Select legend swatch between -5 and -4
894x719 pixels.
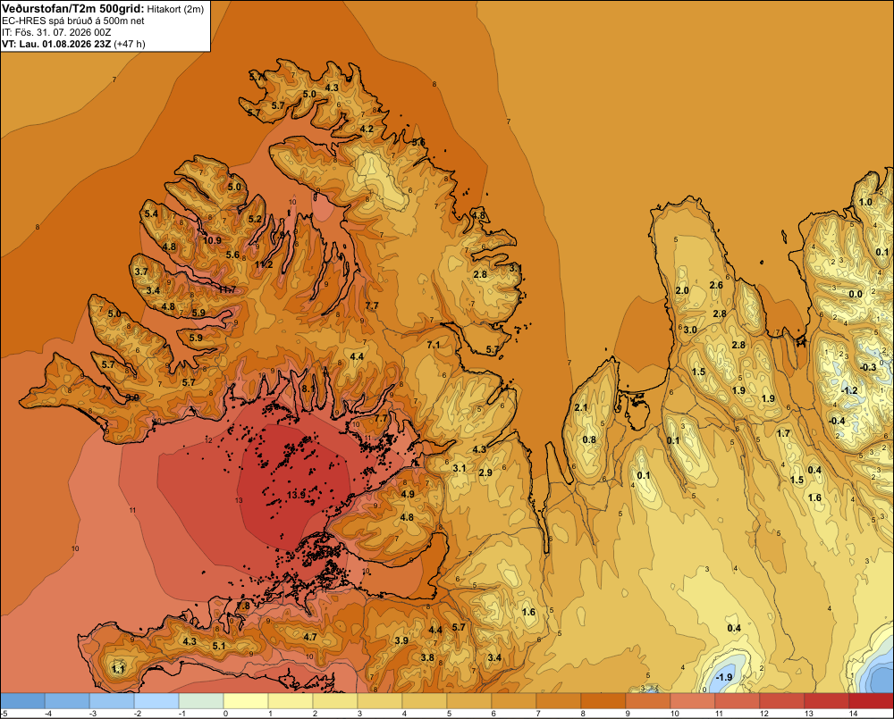click(x=23, y=700)
